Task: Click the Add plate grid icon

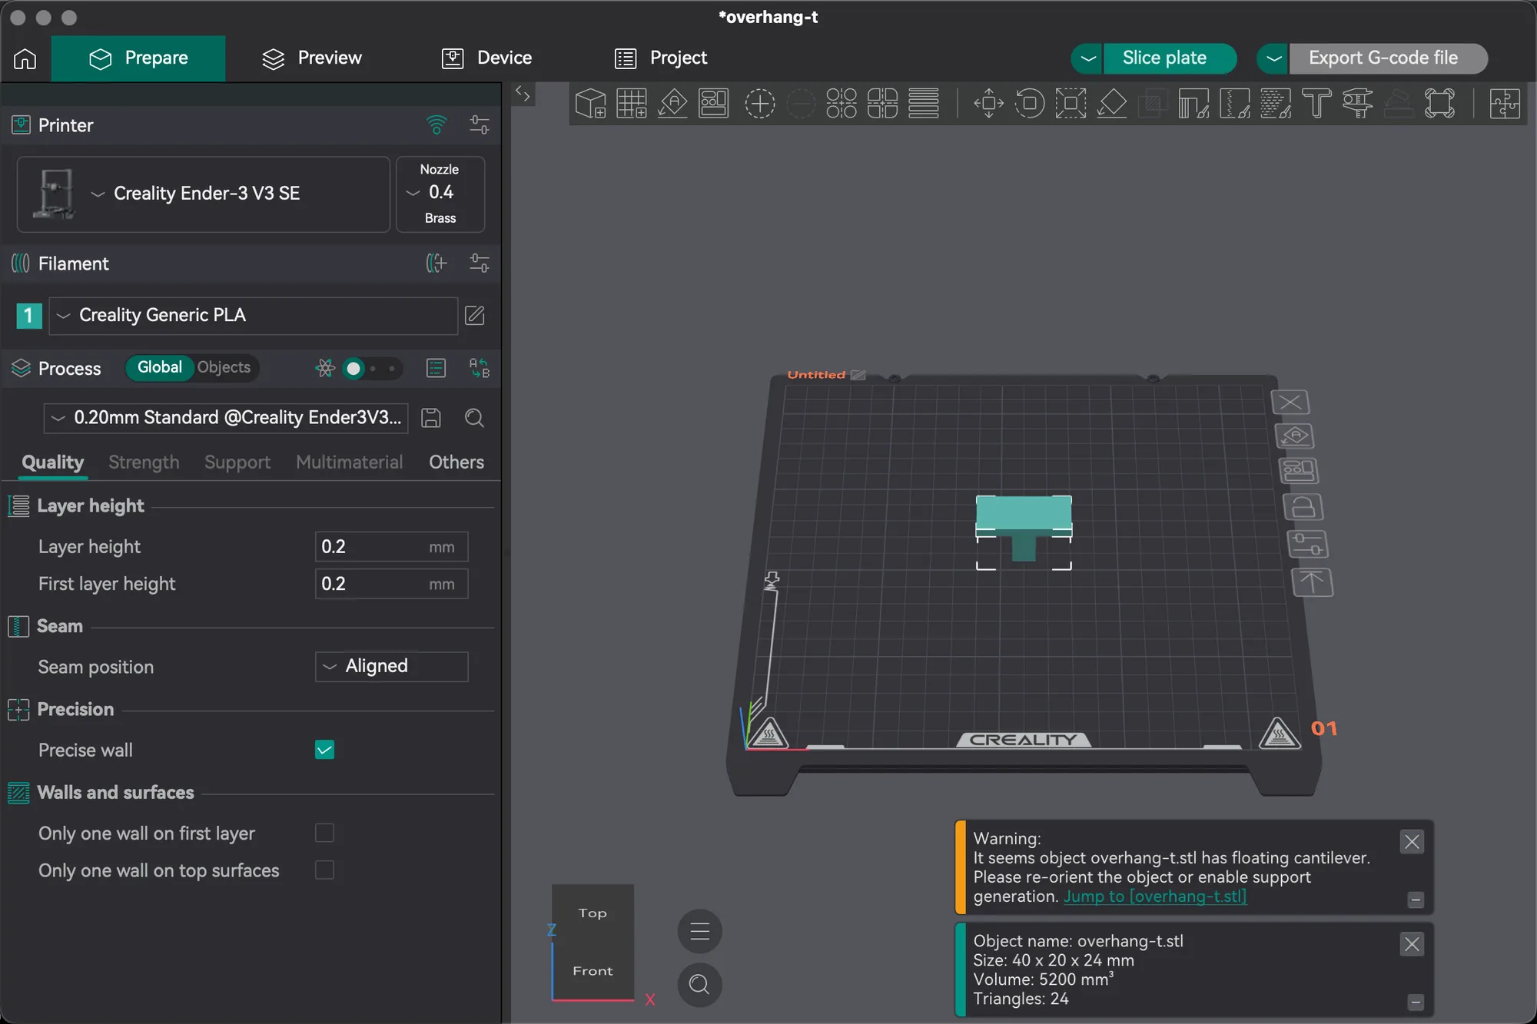Action: [632, 103]
